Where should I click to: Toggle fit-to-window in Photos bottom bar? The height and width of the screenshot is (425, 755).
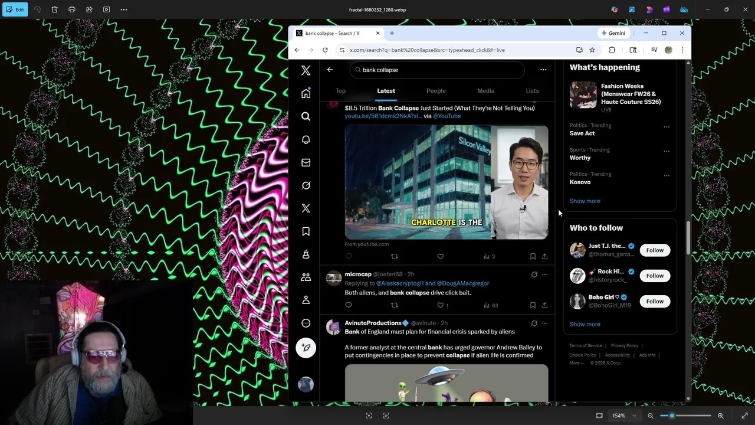click(599, 416)
